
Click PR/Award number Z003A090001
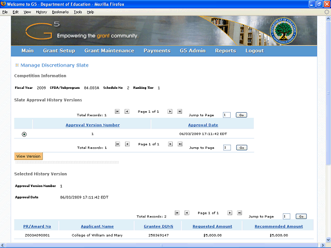37,235
